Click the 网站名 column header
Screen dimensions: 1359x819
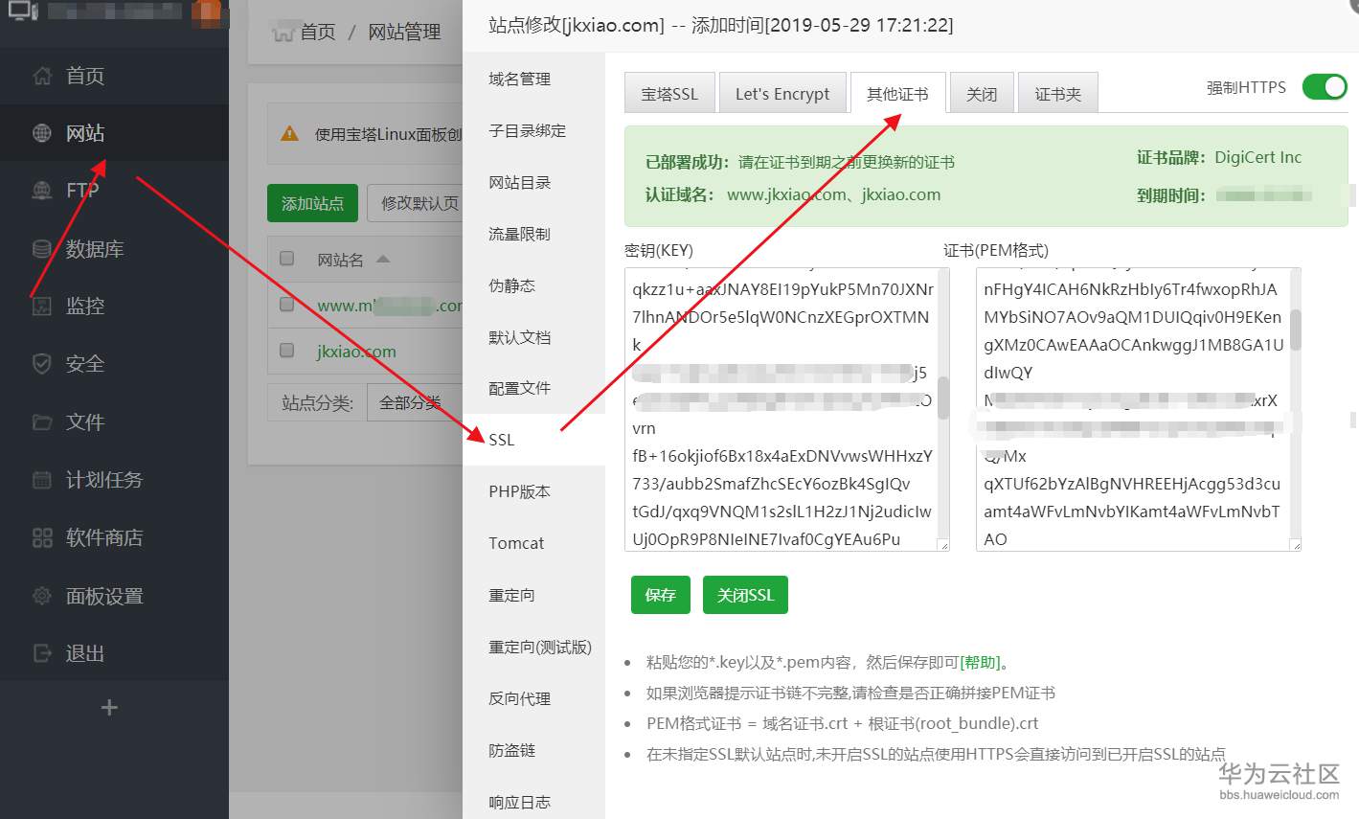[340, 260]
